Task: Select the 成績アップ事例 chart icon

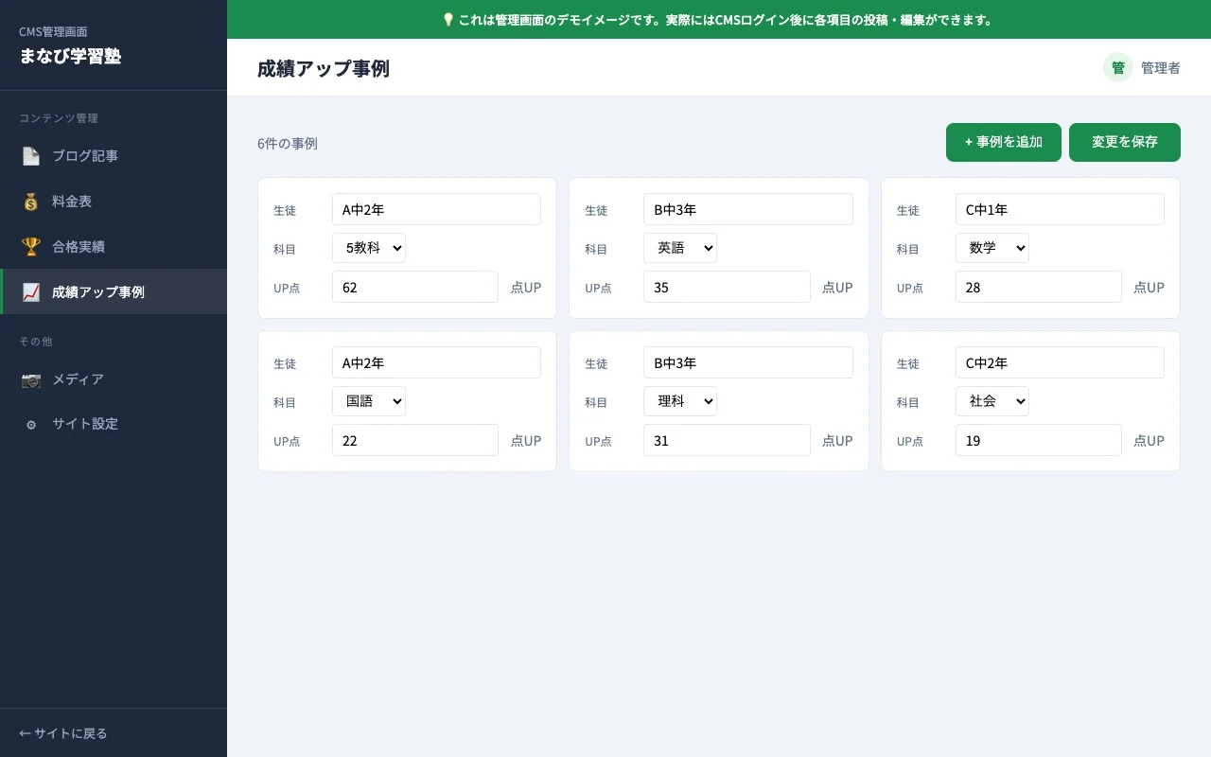Action: 30,291
